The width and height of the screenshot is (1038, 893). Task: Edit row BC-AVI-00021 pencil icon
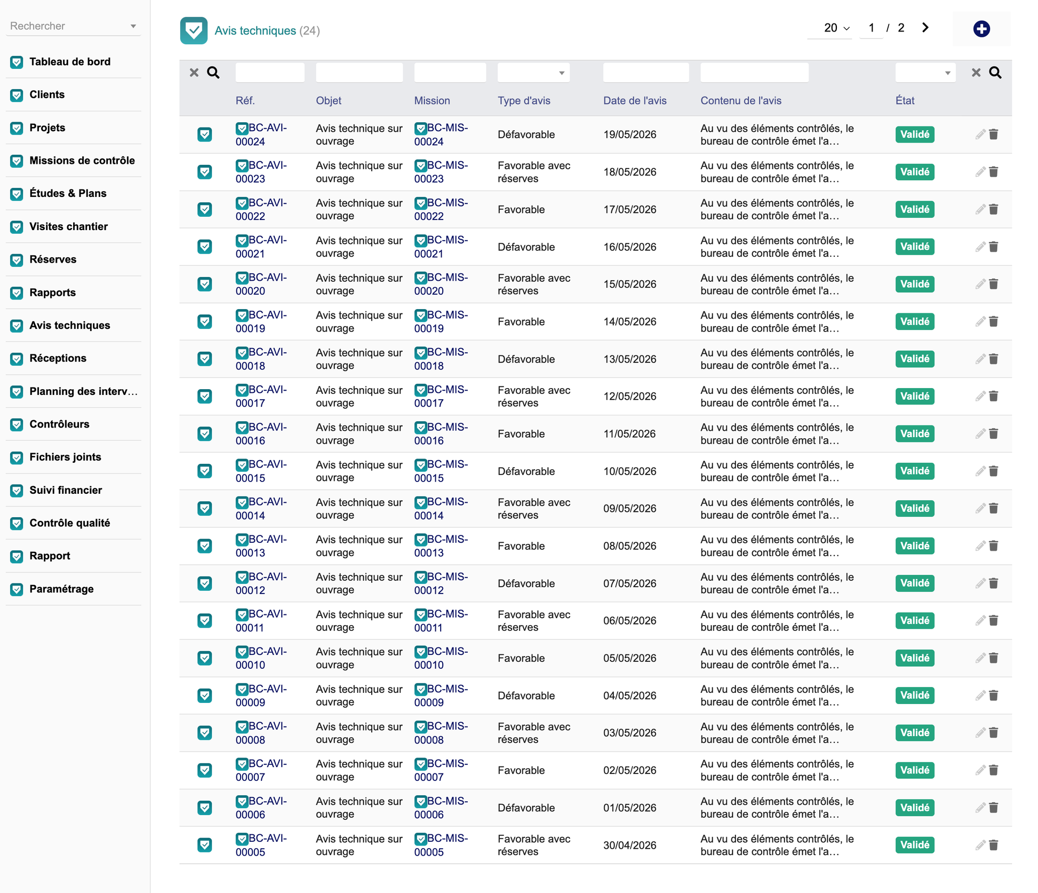coord(980,247)
